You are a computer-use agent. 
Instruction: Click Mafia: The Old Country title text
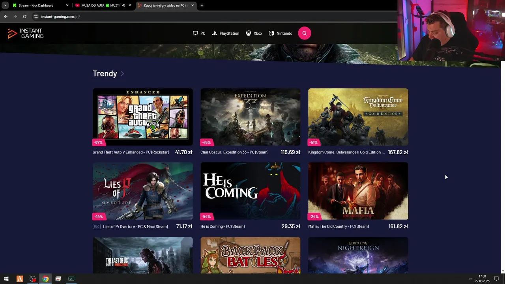click(339, 226)
